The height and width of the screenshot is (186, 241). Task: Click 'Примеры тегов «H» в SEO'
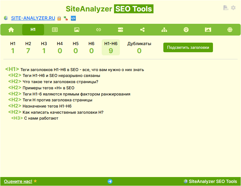click(x=48, y=88)
